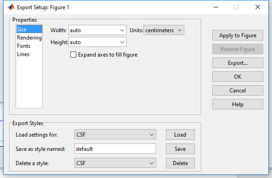
Task: Open Help for Export Setup
Action: click(x=238, y=104)
